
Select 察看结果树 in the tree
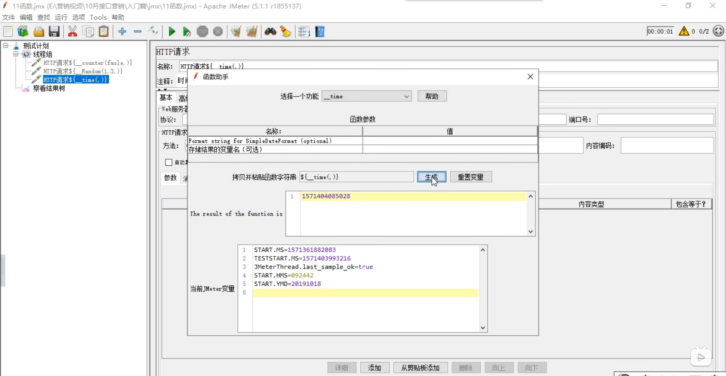[49, 89]
